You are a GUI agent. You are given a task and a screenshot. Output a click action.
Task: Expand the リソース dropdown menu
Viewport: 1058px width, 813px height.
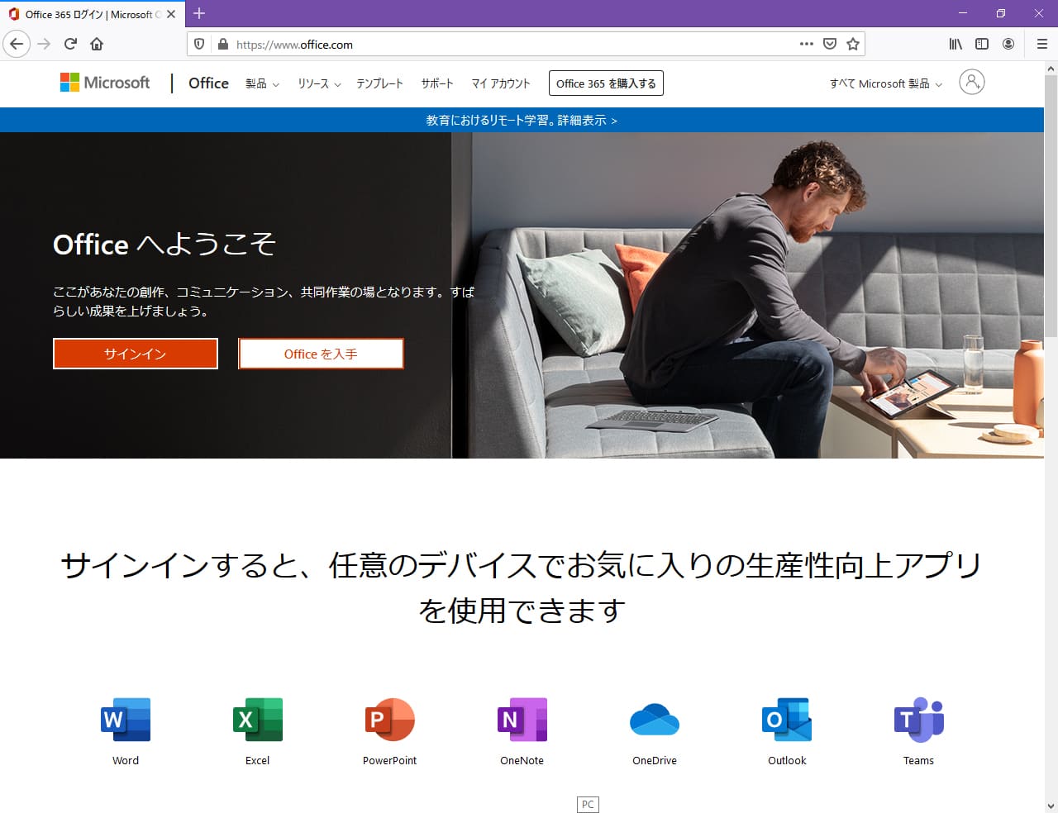tap(319, 83)
